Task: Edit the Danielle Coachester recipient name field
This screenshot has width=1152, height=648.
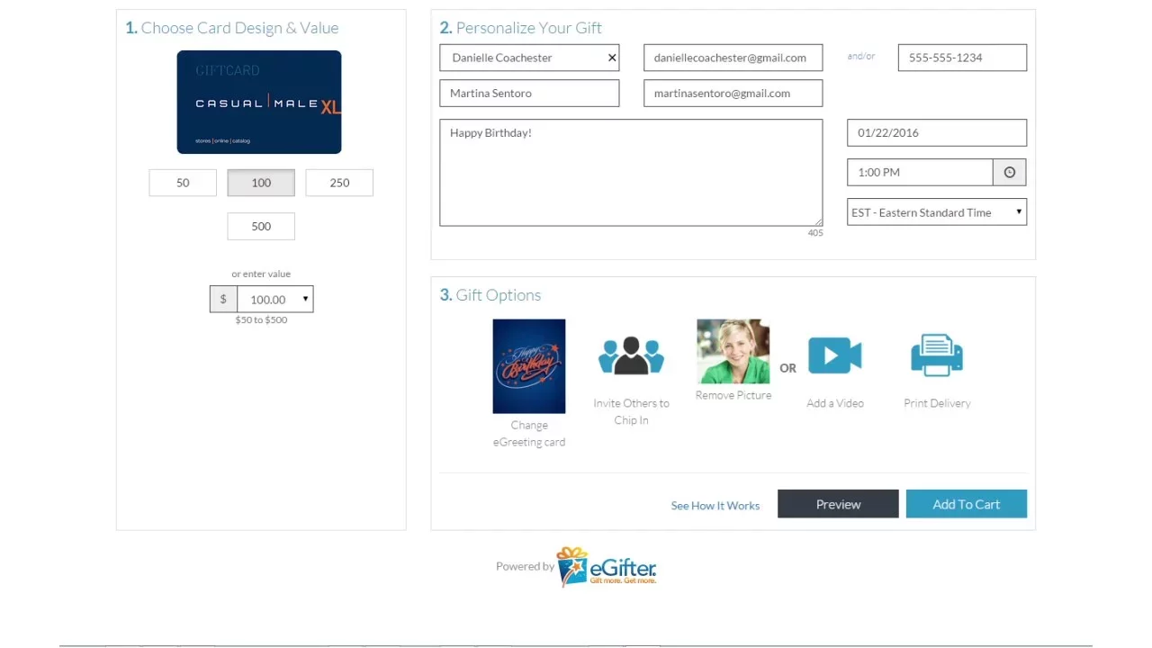Action: click(x=529, y=58)
